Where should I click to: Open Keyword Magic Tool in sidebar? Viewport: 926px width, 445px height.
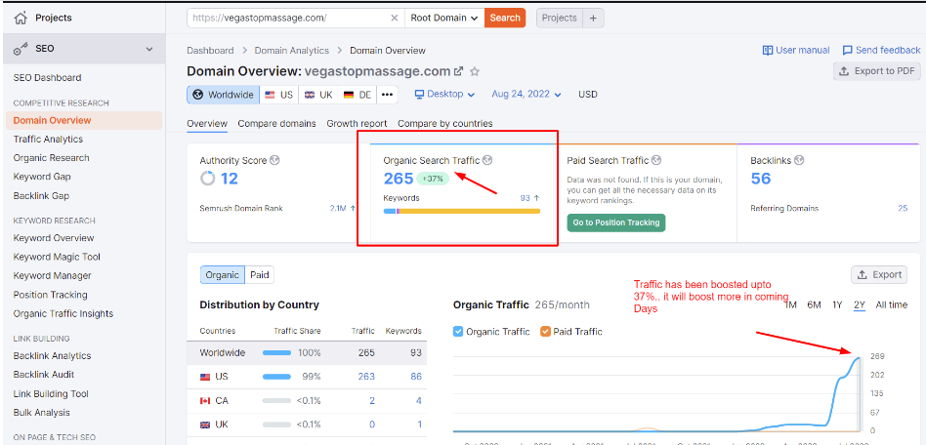click(x=57, y=258)
